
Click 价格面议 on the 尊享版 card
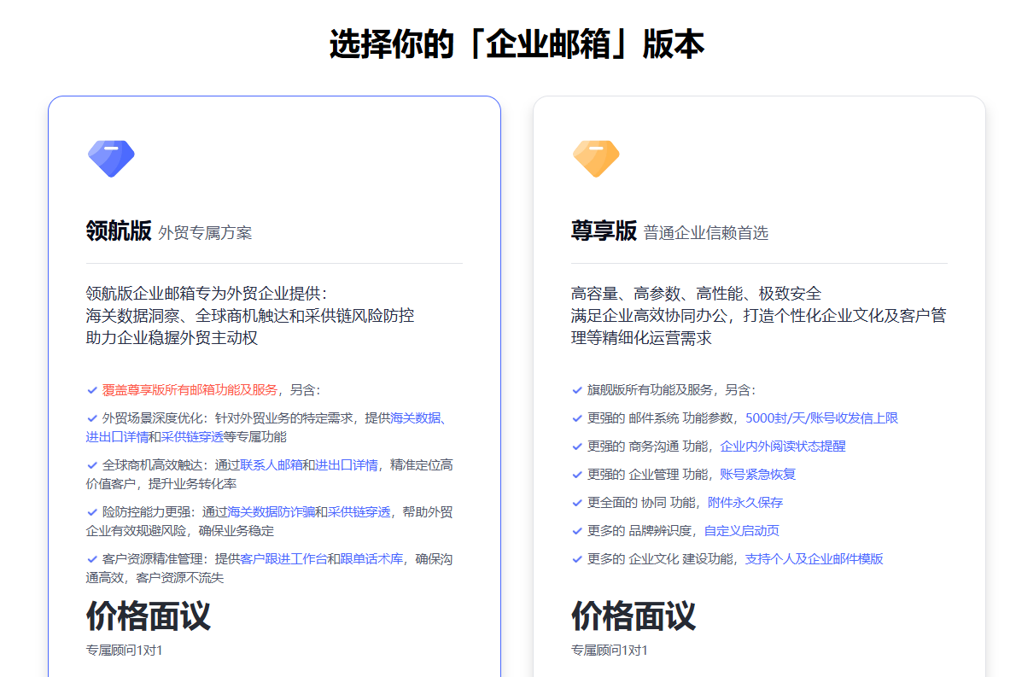pyautogui.click(x=632, y=615)
